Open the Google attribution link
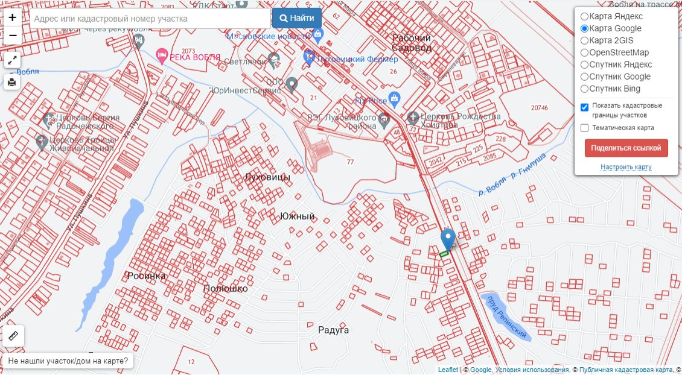Screen dimensions: 682x375 [480, 370]
